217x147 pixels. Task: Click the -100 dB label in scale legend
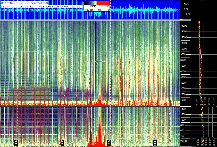[89, 10]
